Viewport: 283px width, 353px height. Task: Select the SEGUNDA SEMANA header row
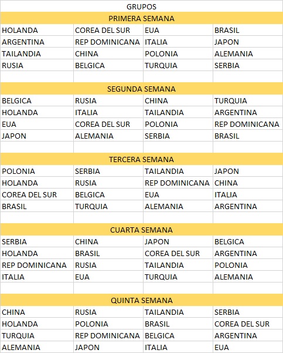pyautogui.click(x=142, y=89)
